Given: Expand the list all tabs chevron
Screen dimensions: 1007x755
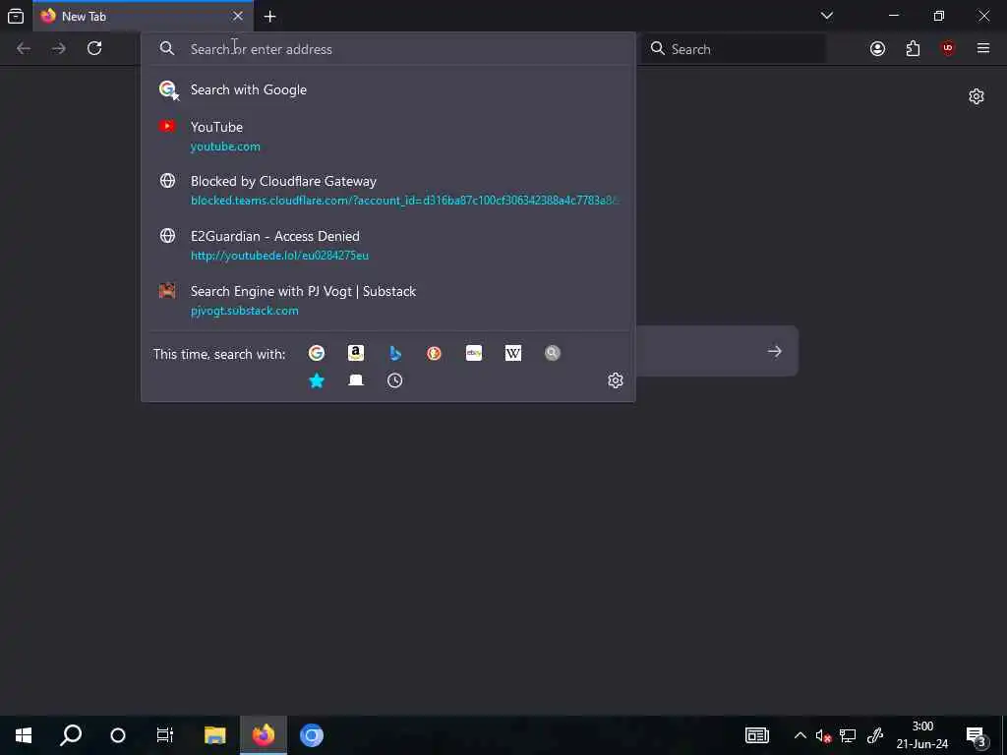Looking at the screenshot, I should click(827, 16).
